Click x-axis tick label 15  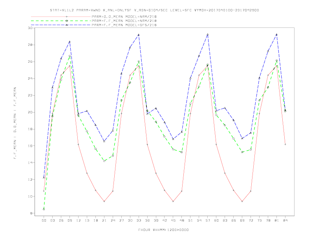[87, 220]
